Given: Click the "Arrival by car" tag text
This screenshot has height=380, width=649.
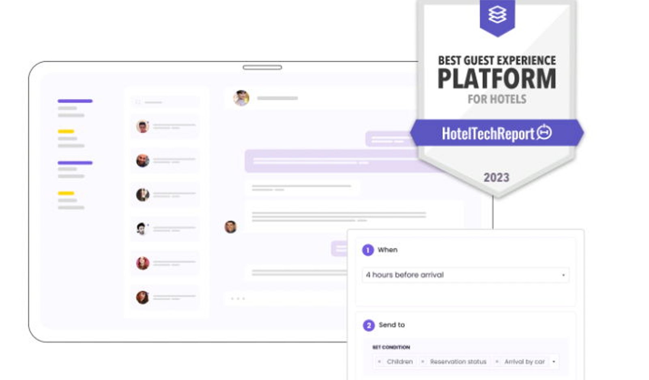Looking at the screenshot, I should coord(524,361).
